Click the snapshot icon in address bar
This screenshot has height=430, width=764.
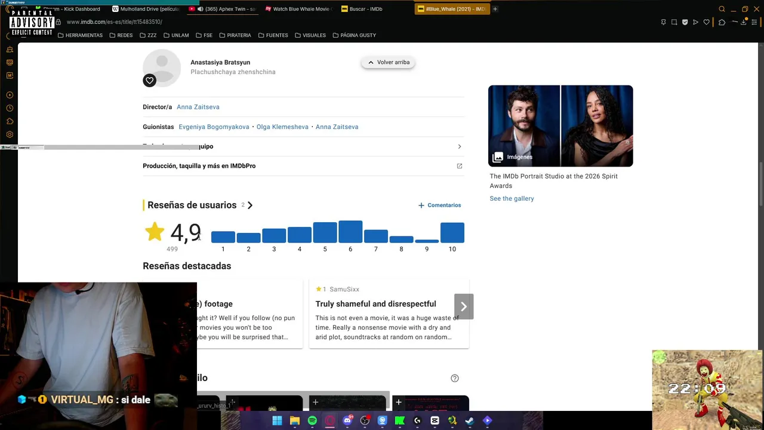click(x=674, y=22)
